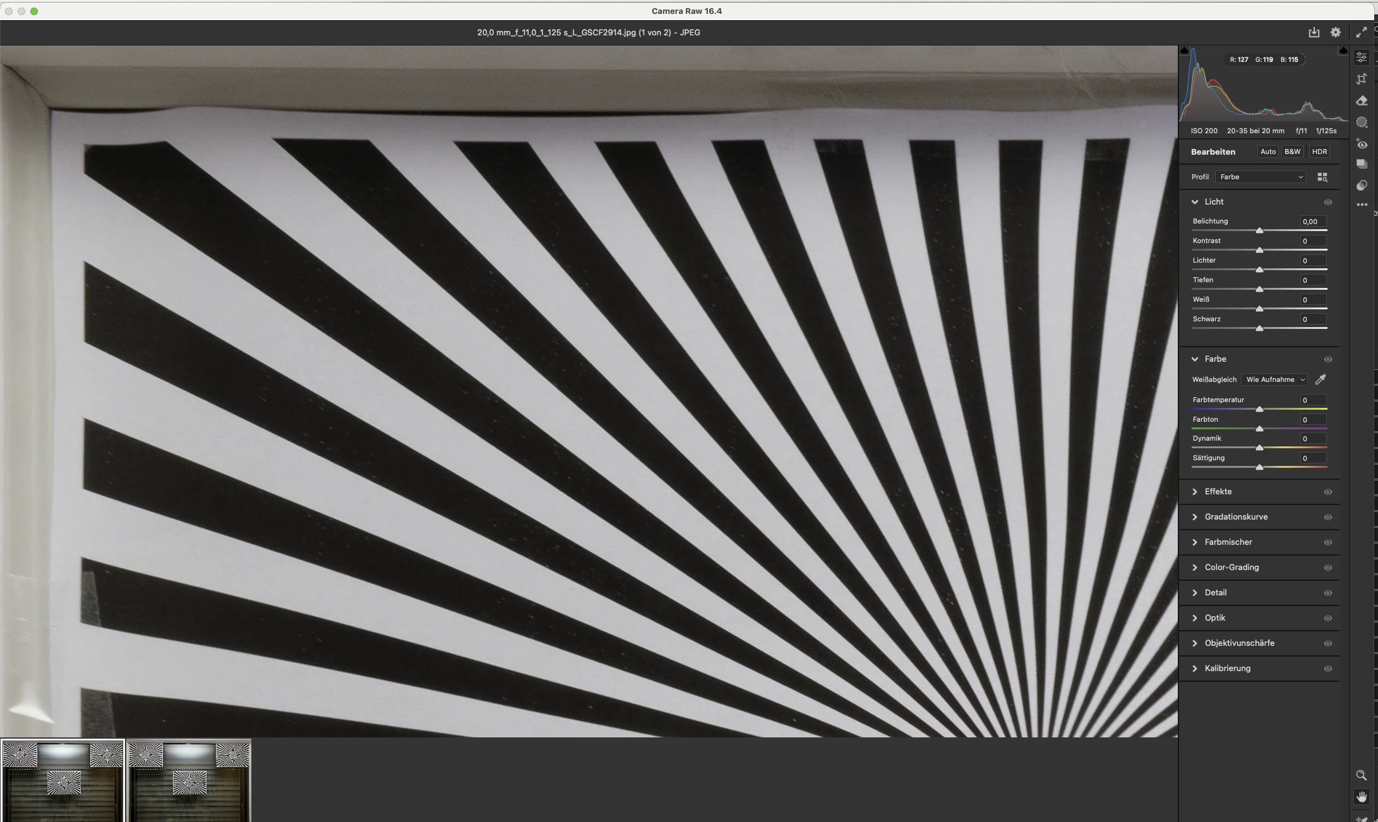The width and height of the screenshot is (1378, 822).
Task: Click the Belichtung slider handle
Action: 1259,230
